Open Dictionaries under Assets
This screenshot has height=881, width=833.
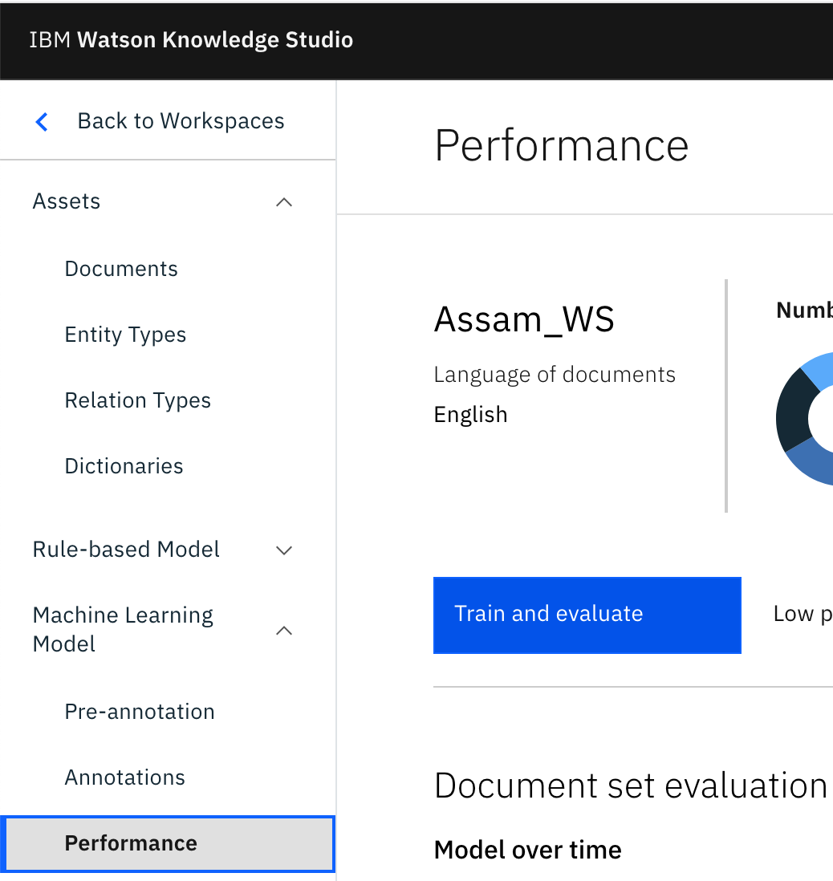(x=124, y=466)
